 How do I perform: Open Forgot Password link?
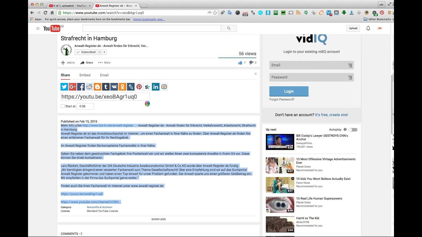282,99
